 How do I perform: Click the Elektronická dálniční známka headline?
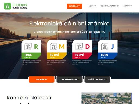69,24
